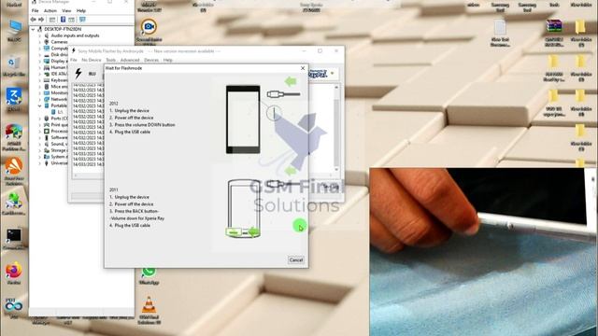The width and height of the screenshot is (598, 336).
Task: Click the blue Help icon in Device Manager toolbar
Action: click(x=63, y=20)
